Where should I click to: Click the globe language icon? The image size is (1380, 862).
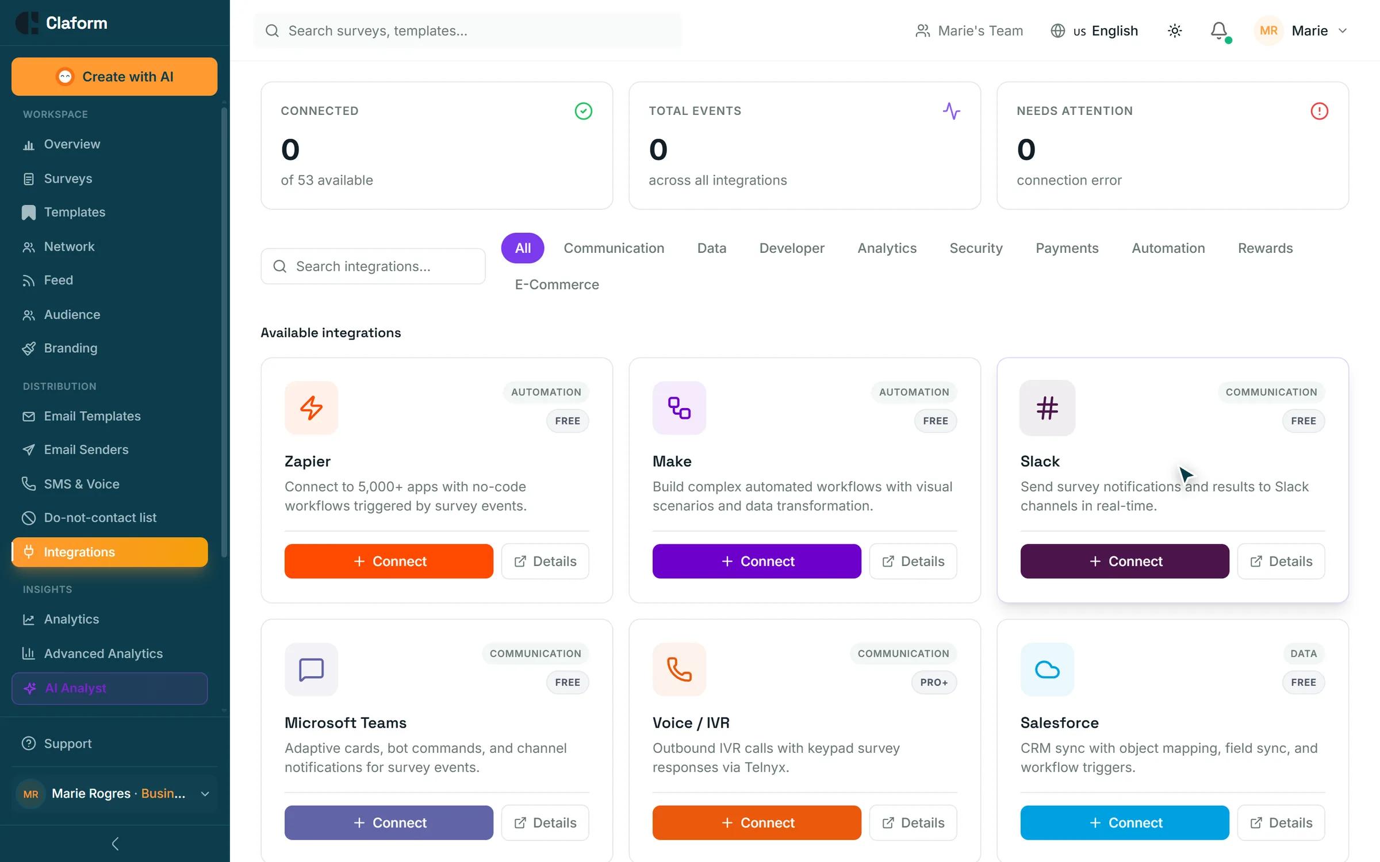[x=1057, y=30]
